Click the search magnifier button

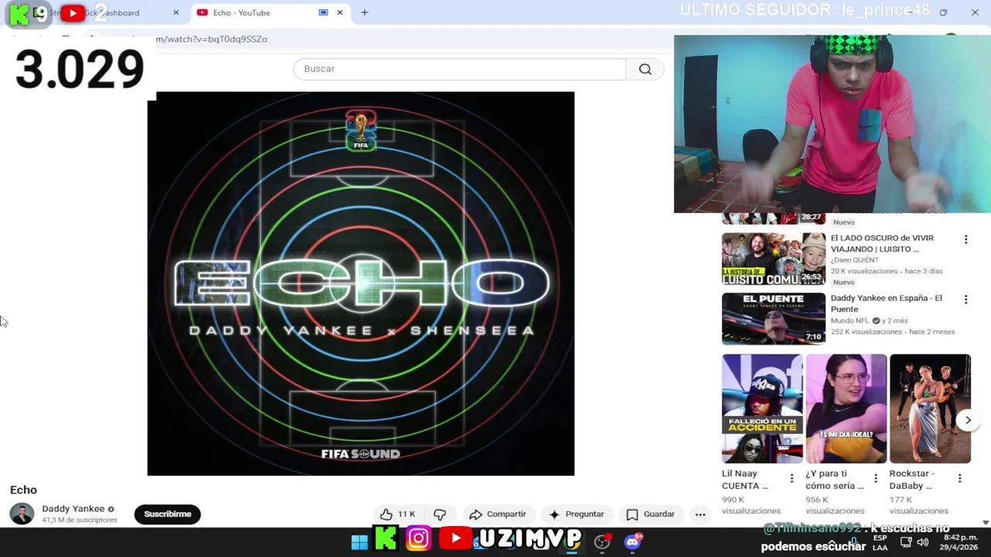(x=645, y=69)
